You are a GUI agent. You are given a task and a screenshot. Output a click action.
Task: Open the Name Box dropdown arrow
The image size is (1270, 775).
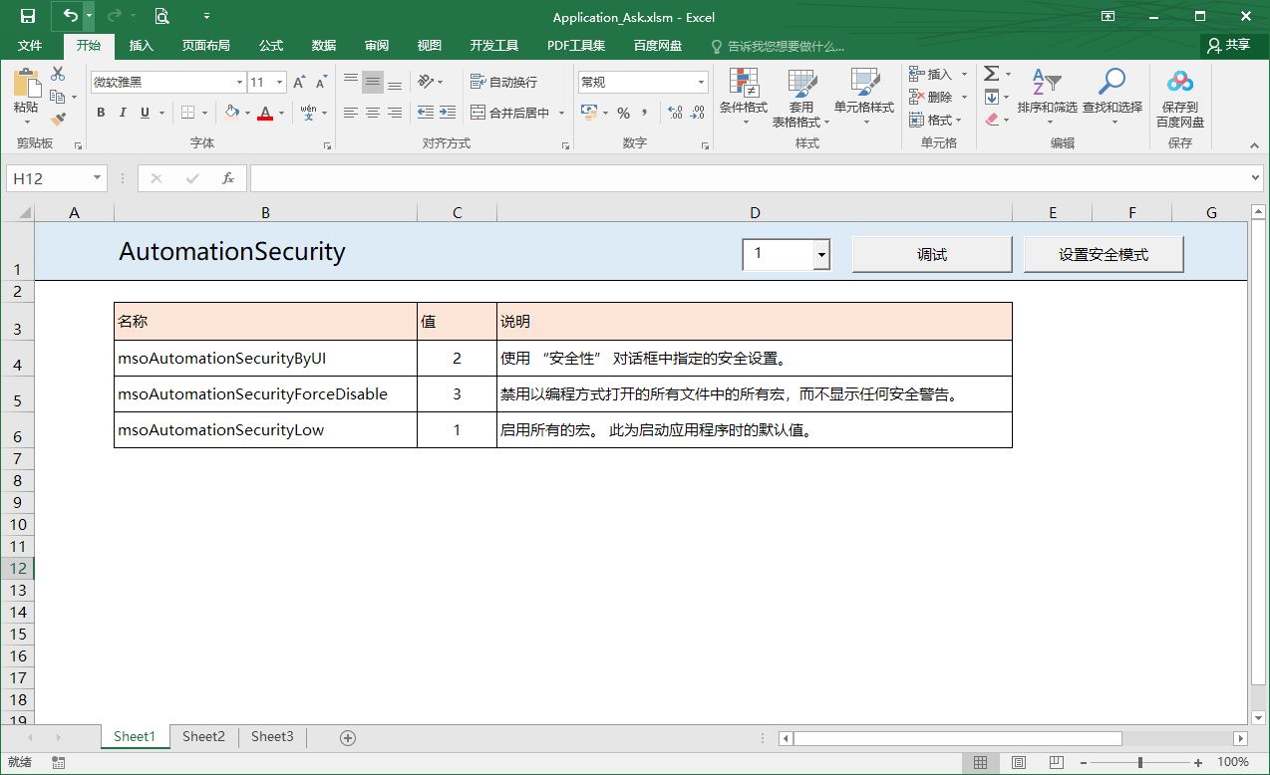tap(97, 178)
